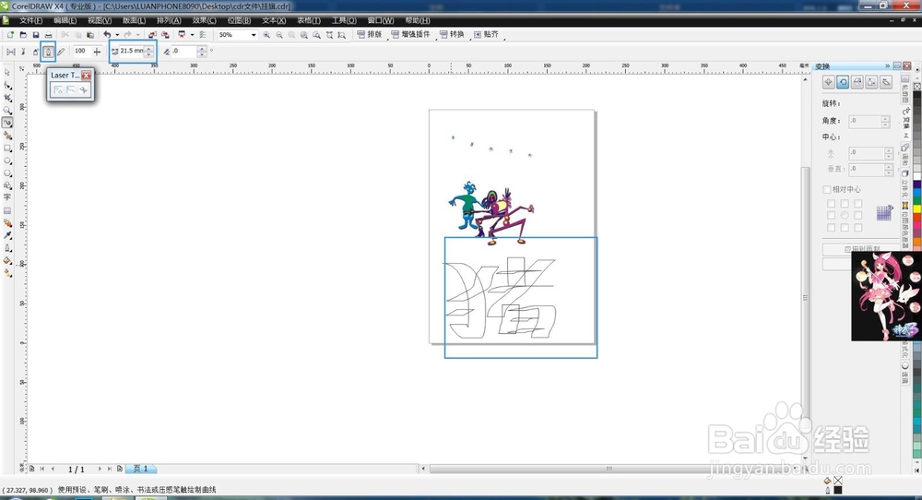
Task: Click the Zoom Out magnifier icon
Action: point(279,35)
